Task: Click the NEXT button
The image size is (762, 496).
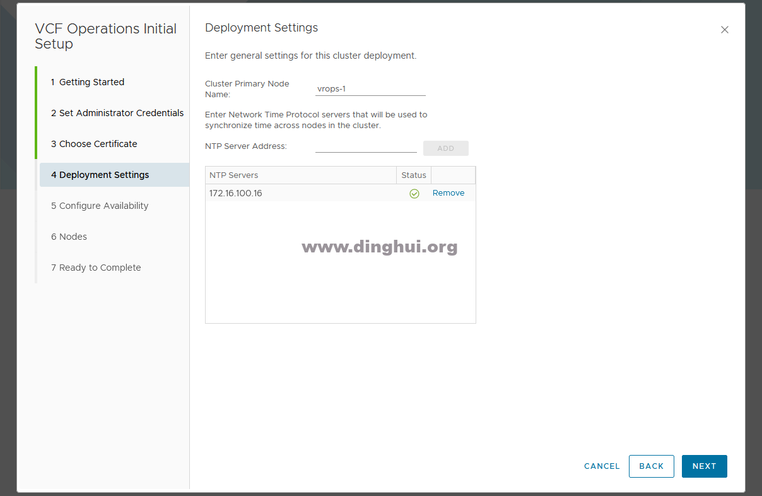Action: [704, 466]
